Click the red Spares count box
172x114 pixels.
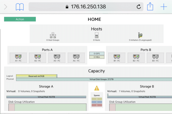tap(97, 105)
